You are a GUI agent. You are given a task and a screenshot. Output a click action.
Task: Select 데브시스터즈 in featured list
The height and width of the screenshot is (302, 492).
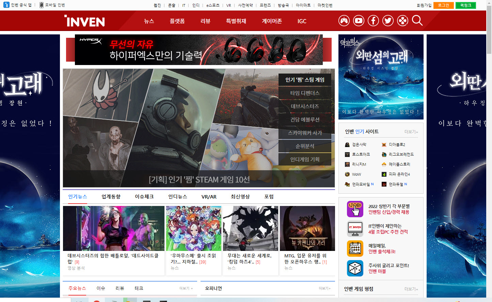(305, 106)
